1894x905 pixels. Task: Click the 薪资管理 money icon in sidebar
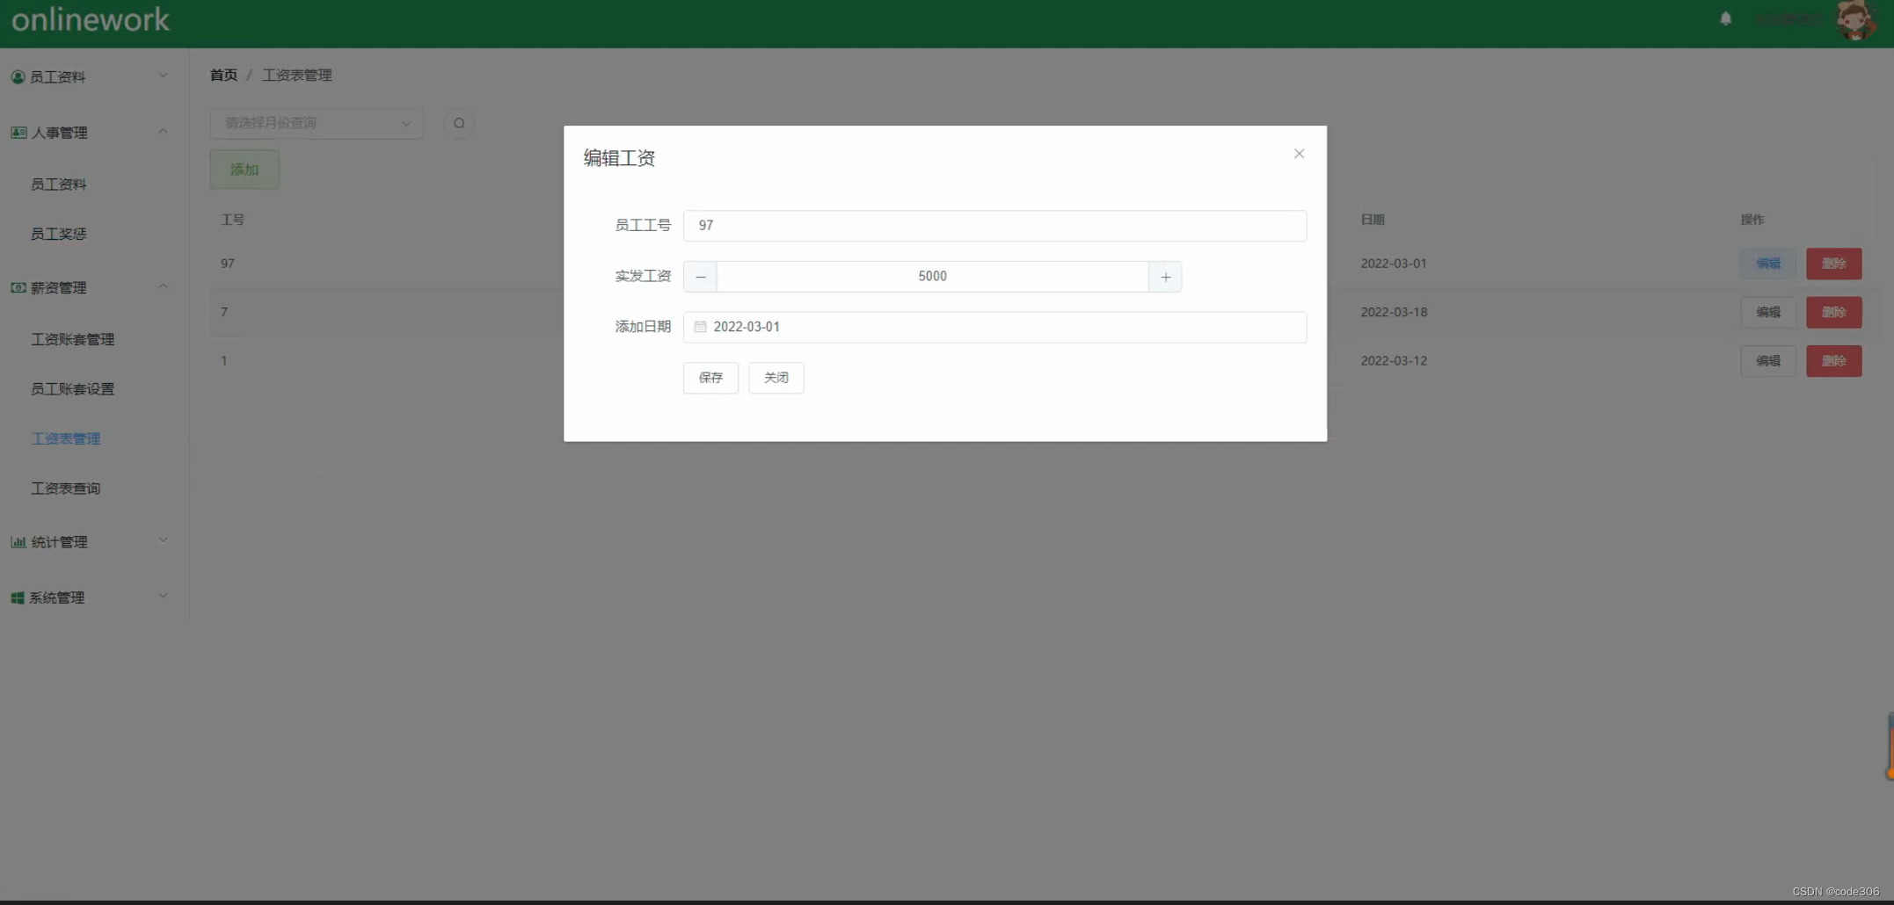18,287
